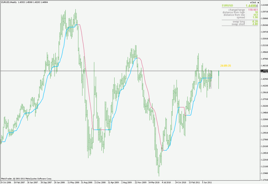Click the 14 Mar 2010 date label
This screenshot has height=184, width=268.
pos(154,182)
